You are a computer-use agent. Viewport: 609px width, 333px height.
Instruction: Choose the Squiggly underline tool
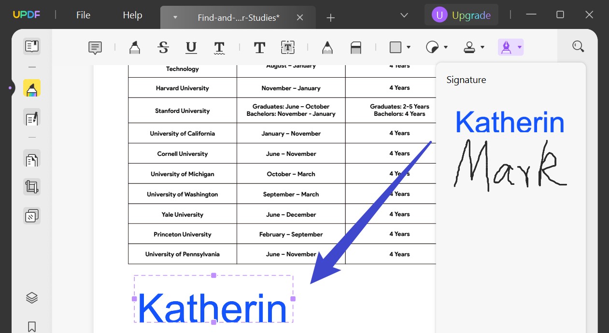pyautogui.click(x=219, y=47)
